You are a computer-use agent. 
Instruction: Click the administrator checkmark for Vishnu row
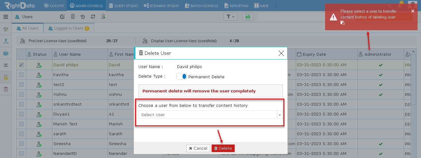tap(381, 95)
